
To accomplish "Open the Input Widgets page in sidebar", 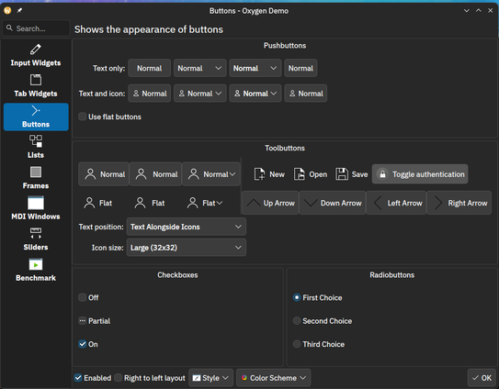I will click(x=36, y=55).
